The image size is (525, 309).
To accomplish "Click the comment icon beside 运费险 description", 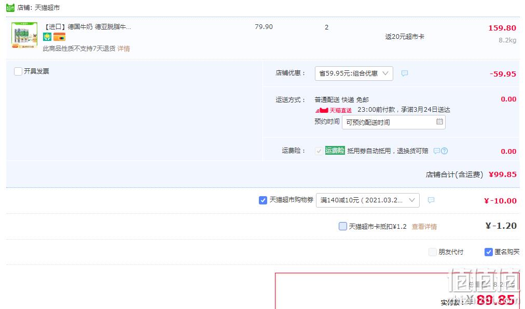I will [x=437, y=151].
